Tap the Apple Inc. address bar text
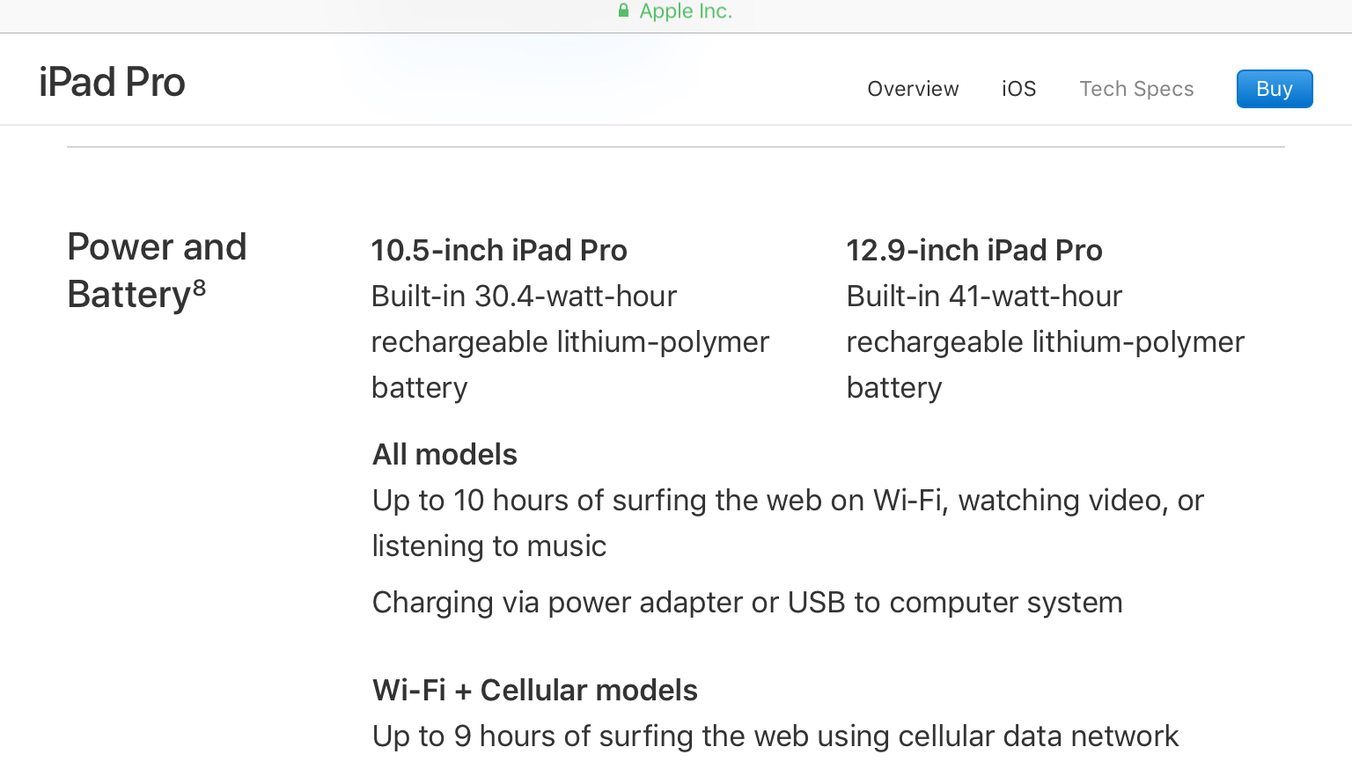Viewport: 1352px width, 769px height. click(x=686, y=11)
